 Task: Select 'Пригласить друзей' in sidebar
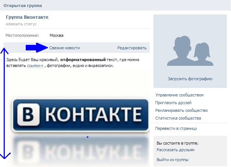173,103
